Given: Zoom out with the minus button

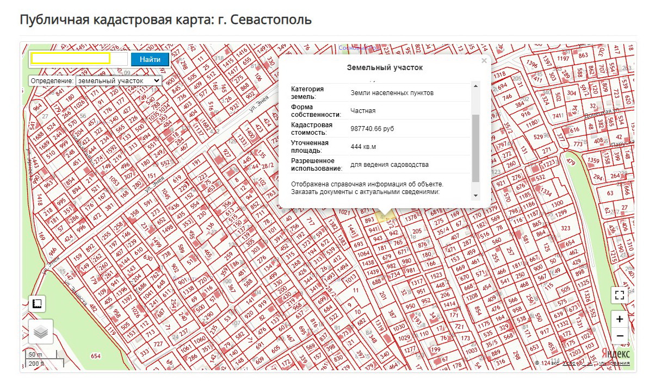Looking at the screenshot, I should coord(620,336).
